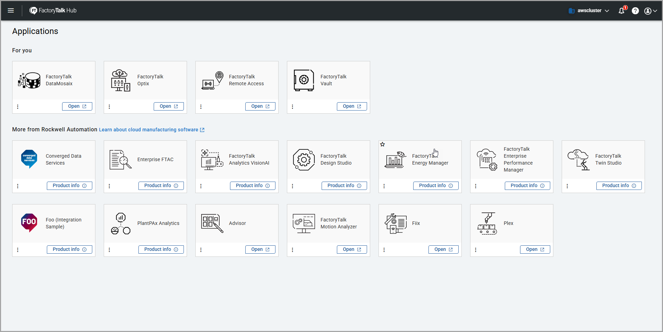The width and height of the screenshot is (663, 332).
Task: Follow Learn about cloud manufacturing software link
Action: tap(151, 130)
